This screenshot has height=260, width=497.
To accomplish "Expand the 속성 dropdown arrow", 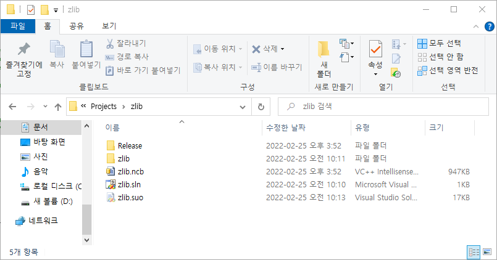I will pyautogui.click(x=375, y=75).
